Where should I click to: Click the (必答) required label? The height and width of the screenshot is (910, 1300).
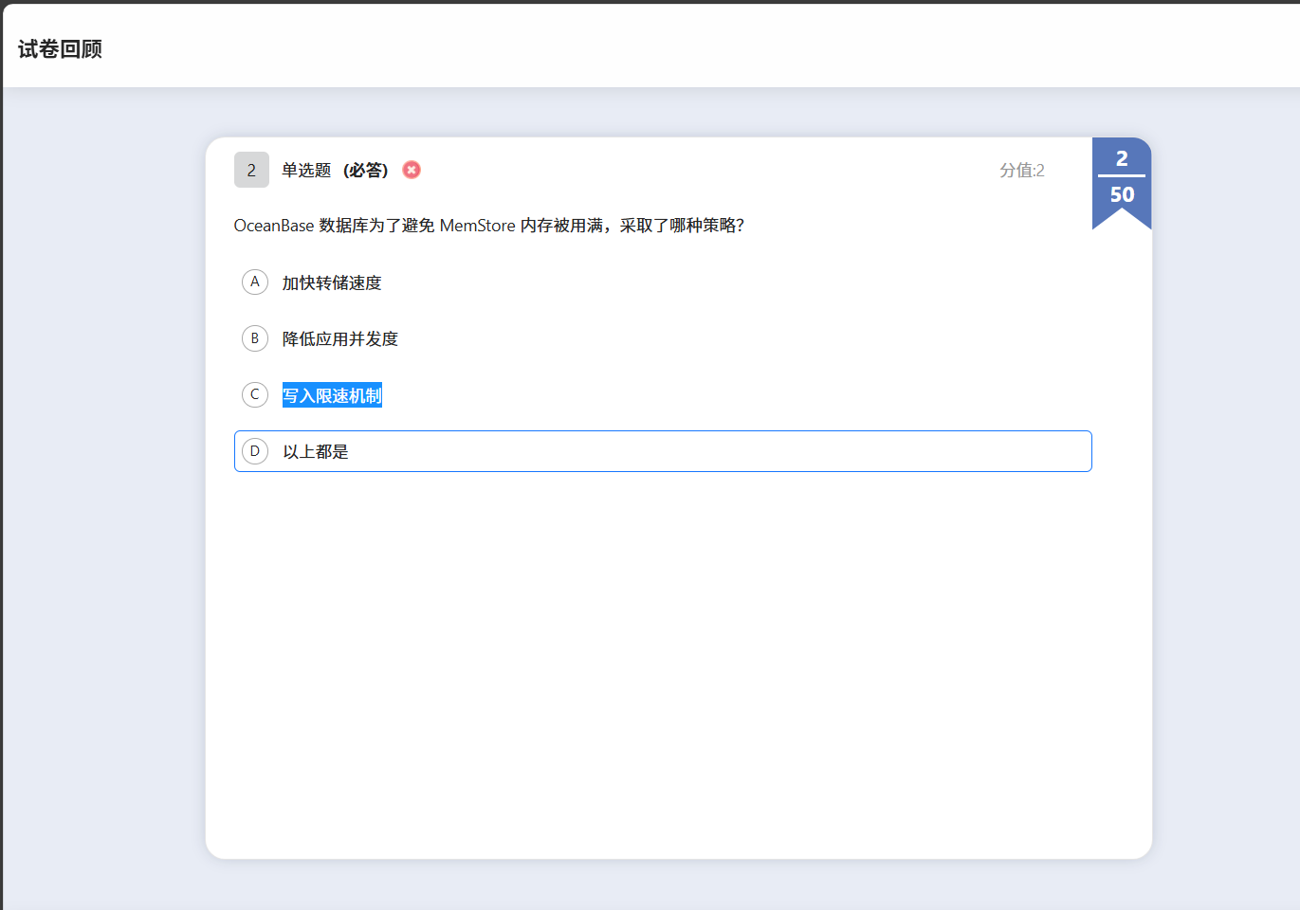366,171
